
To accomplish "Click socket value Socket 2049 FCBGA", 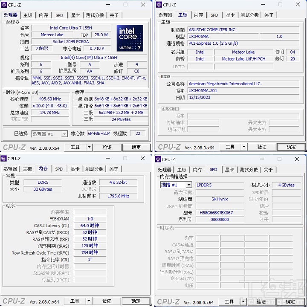I will pyautogui.click(x=71, y=41).
